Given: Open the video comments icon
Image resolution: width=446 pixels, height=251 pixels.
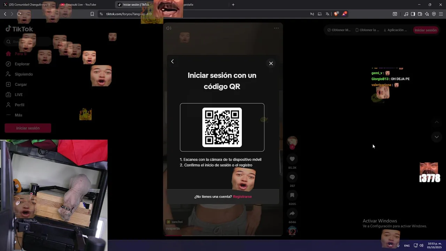Looking at the screenshot, I should pyautogui.click(x=292, y=177).
